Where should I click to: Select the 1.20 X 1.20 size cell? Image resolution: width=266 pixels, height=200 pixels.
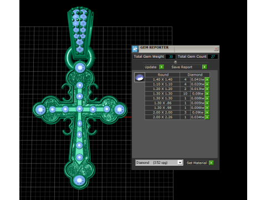click(x=162, y=89)
